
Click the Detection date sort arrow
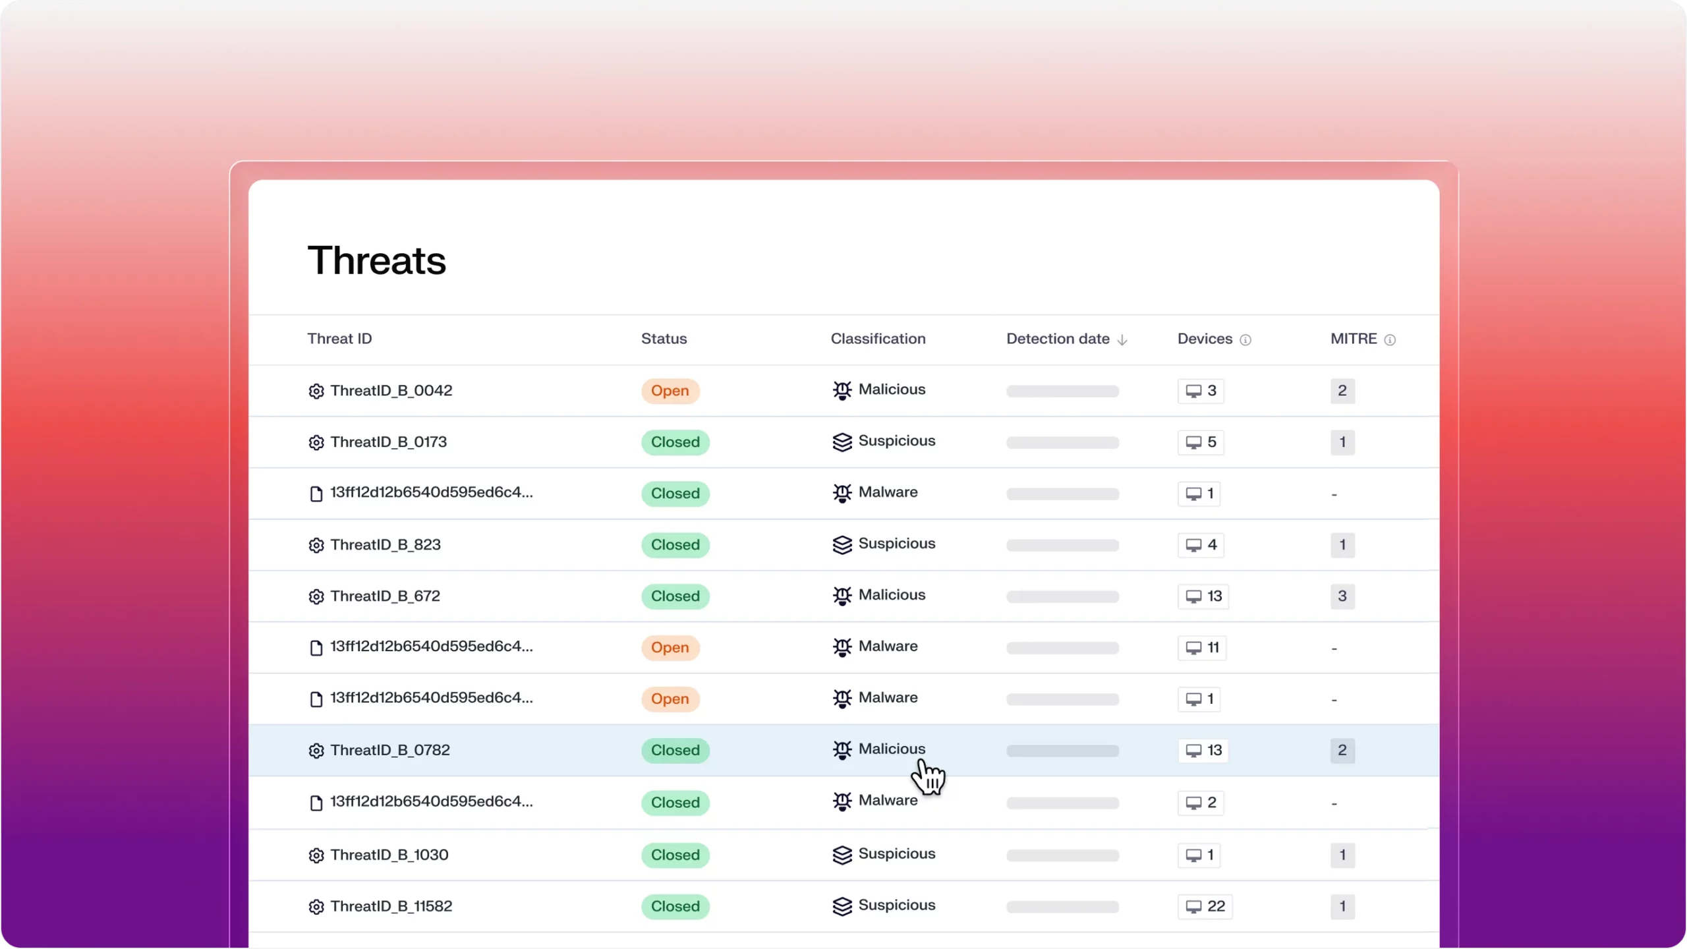[x=1122, y=340]
